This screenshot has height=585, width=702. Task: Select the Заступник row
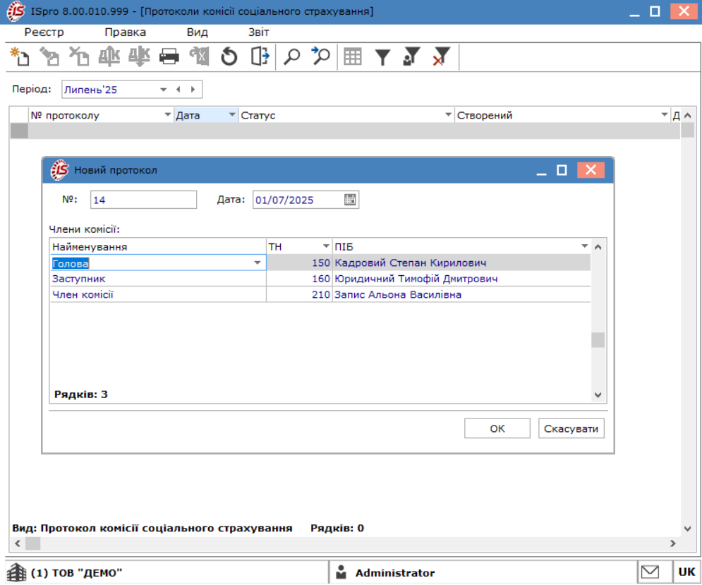point(320,279)
